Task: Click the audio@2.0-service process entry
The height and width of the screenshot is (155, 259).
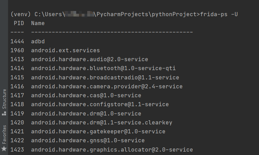Action: [89, 59]
